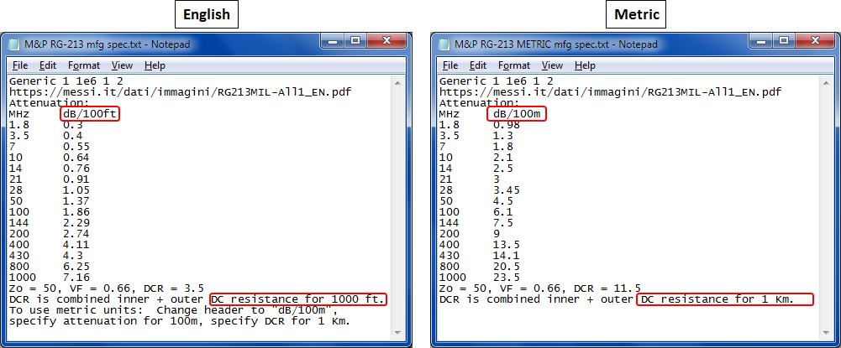Click 'MHz' column header in METRIC window
The image size is (841, 348).
click(449, 114)
